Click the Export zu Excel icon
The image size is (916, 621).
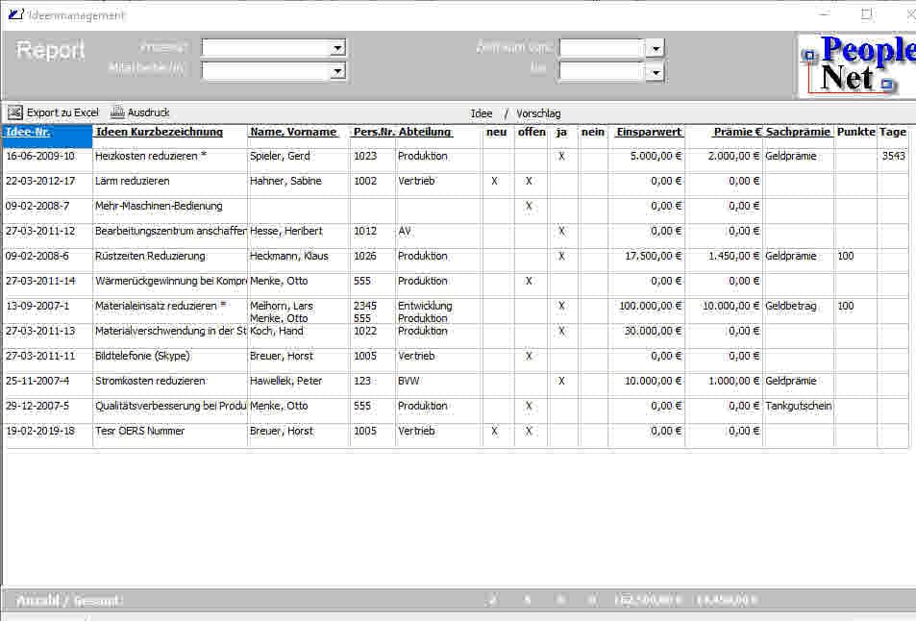[15, 112]
